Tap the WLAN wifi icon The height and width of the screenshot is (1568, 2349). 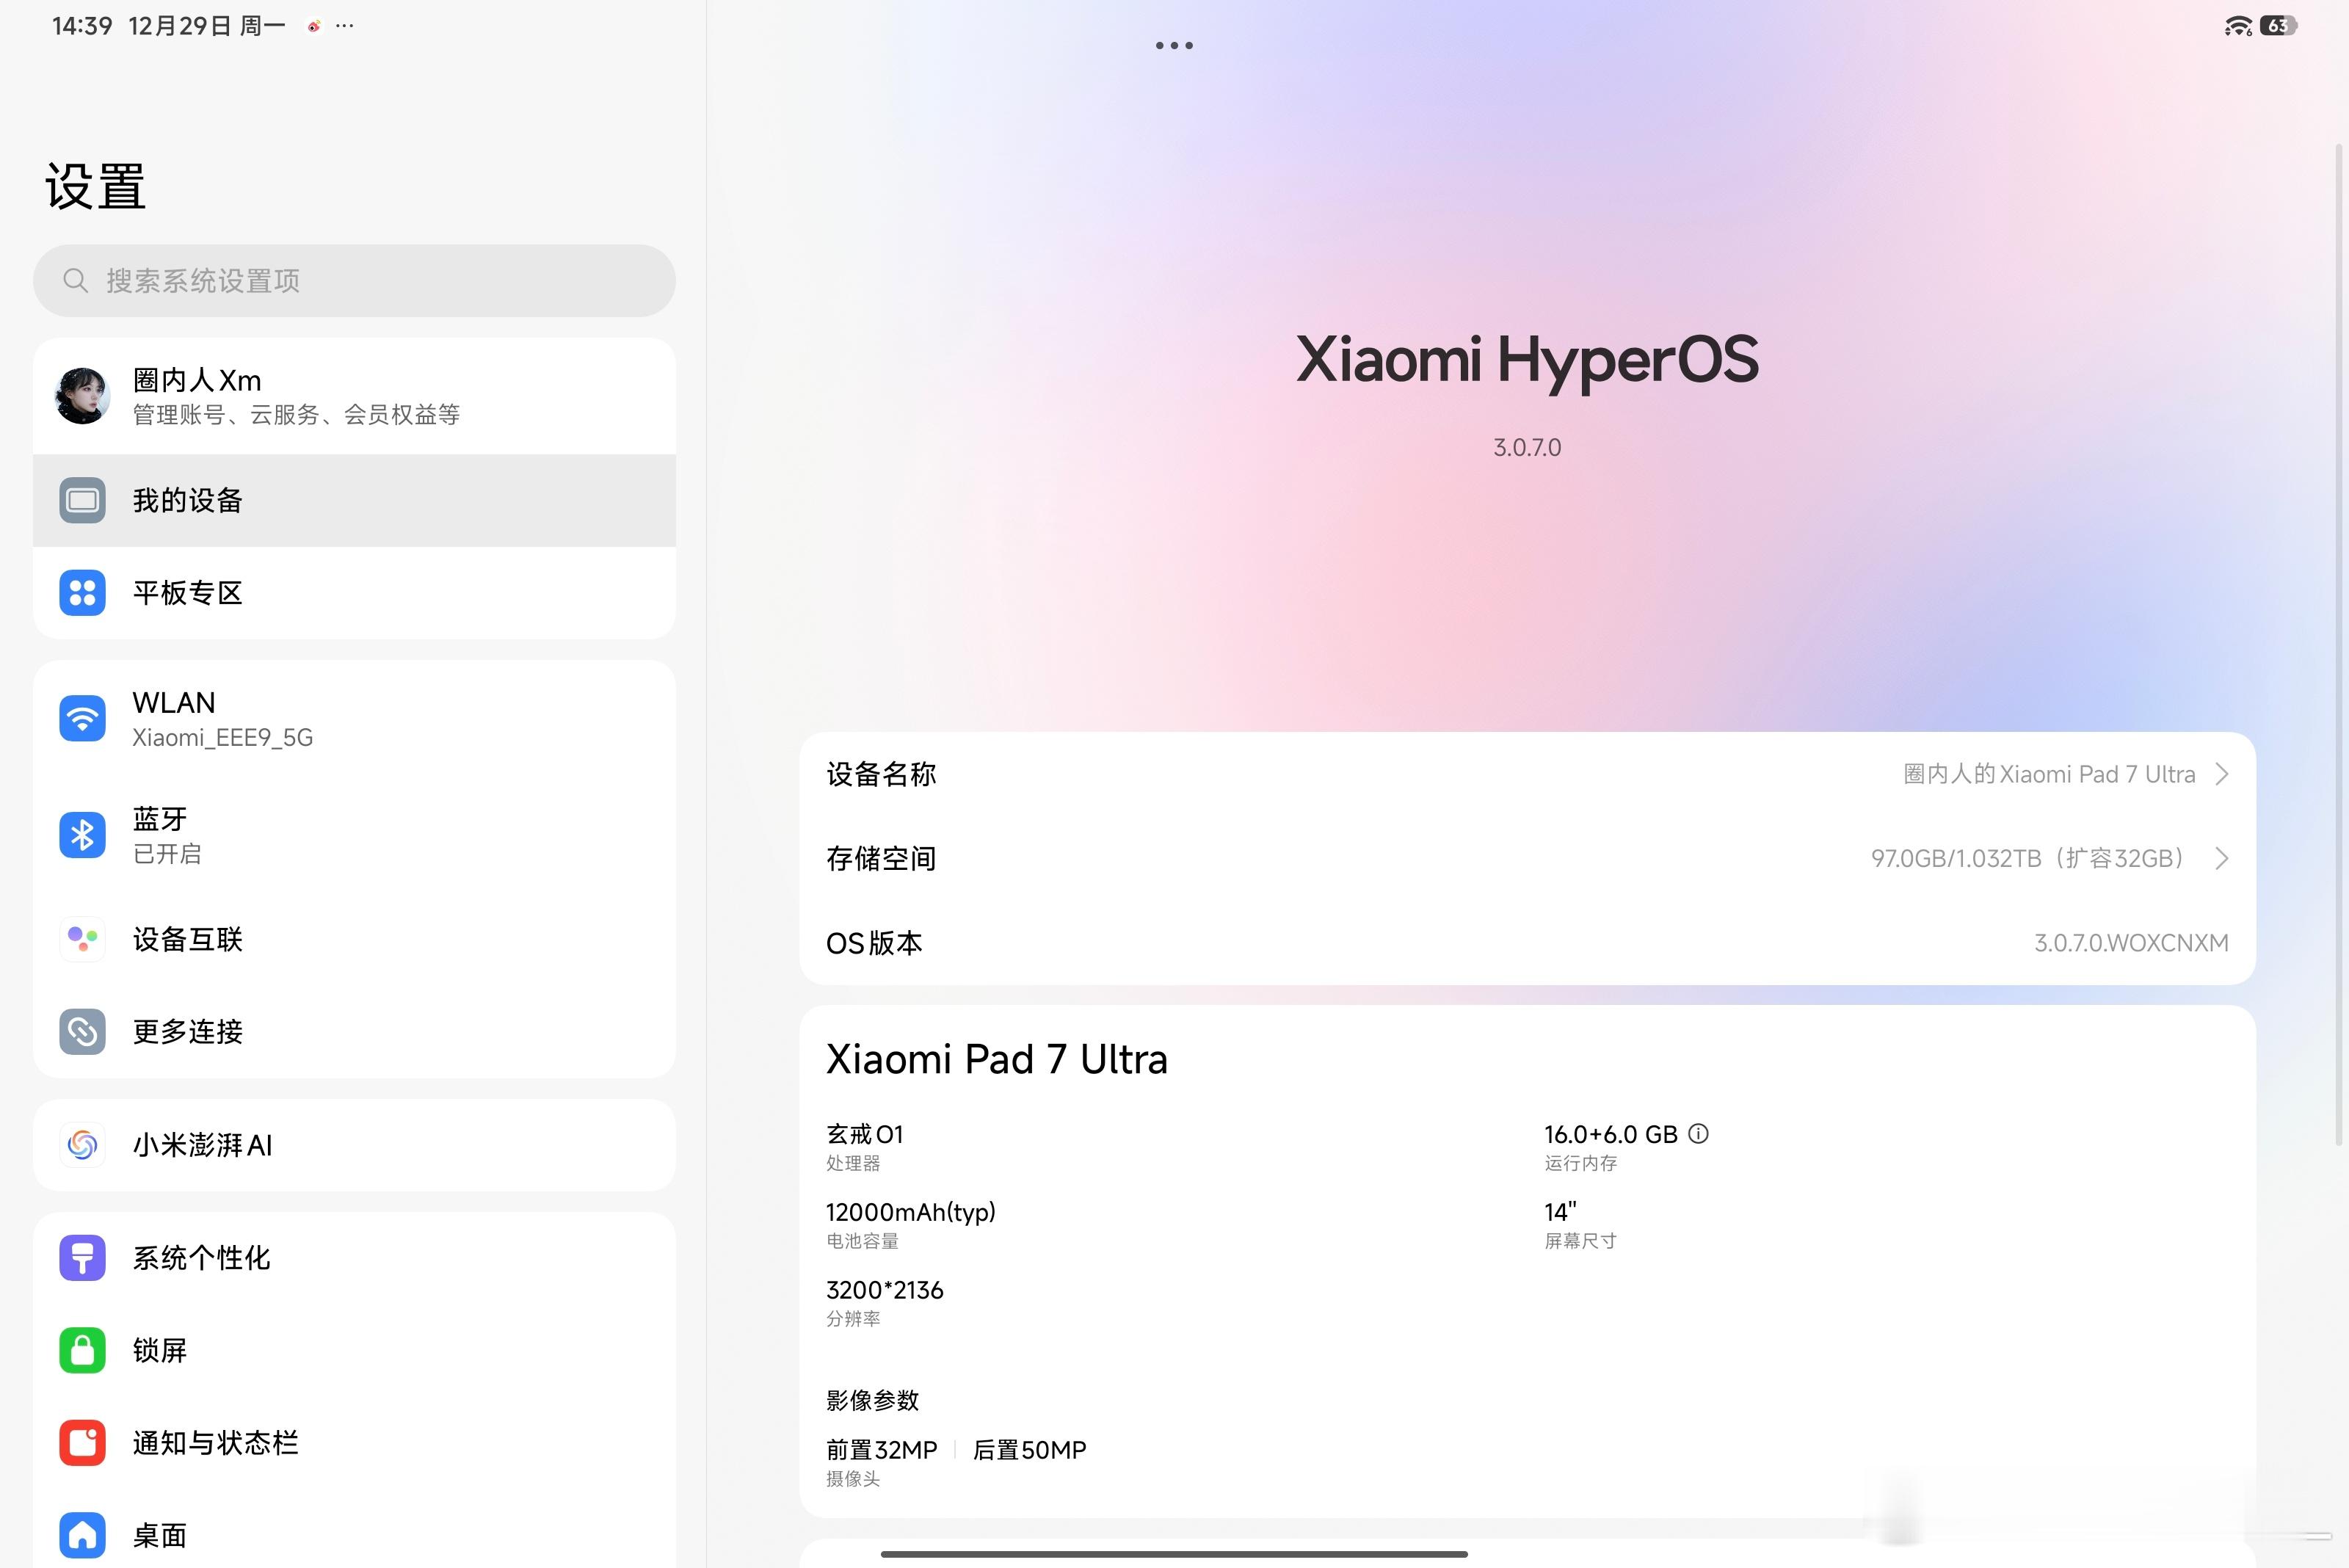82,718
